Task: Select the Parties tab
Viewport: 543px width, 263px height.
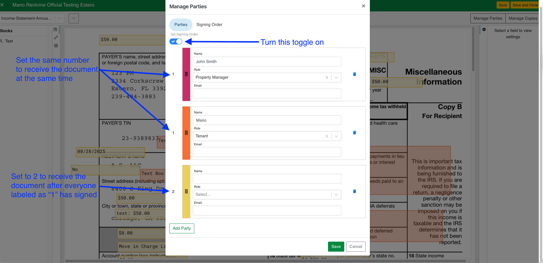Action: [181, 25]
